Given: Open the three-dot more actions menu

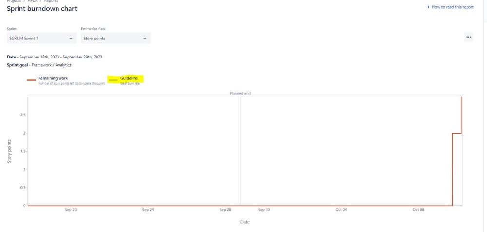Looking at the screenshot, I should 468,37.
